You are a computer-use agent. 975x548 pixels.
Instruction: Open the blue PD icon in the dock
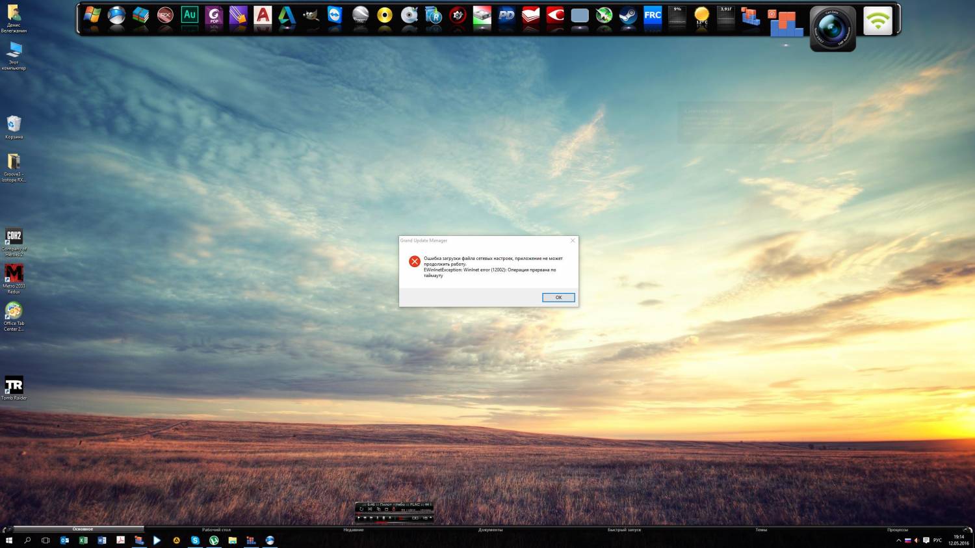[x=506, y=16]
